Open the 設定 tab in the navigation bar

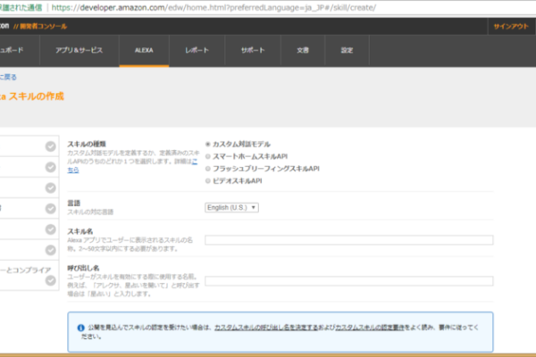click(x=347, y=51)
